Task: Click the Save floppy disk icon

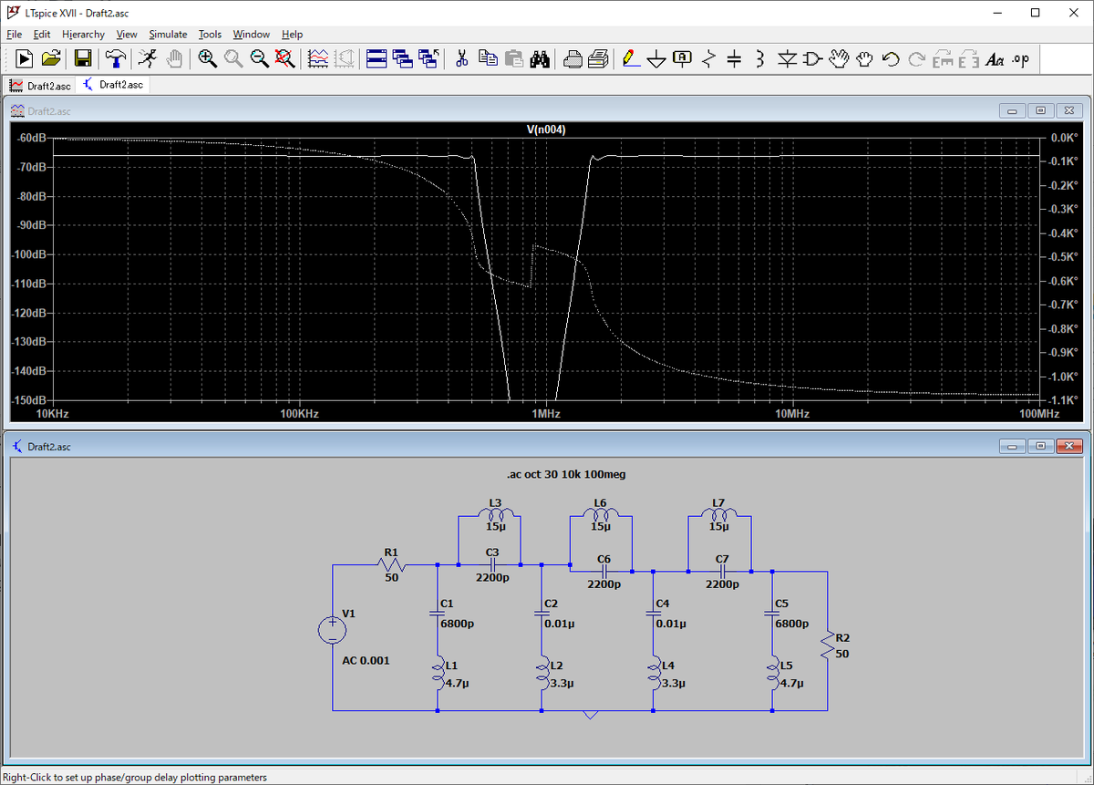Action: [x=83, y=58]
